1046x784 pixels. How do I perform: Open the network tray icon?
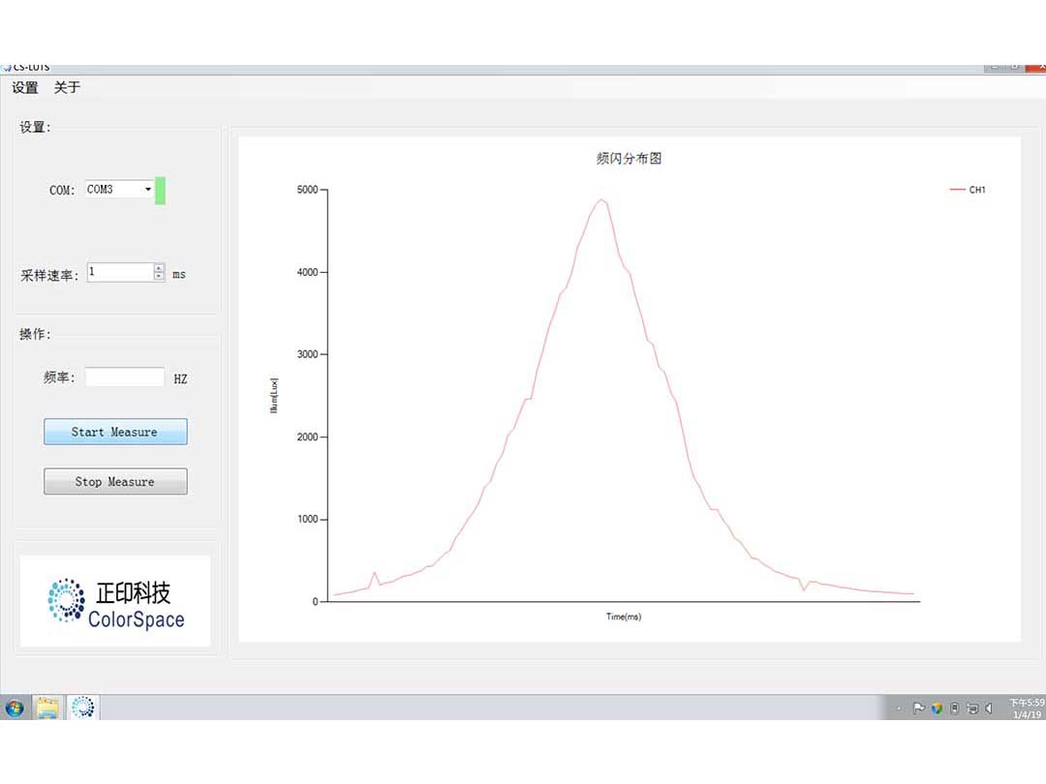[972, 709]
